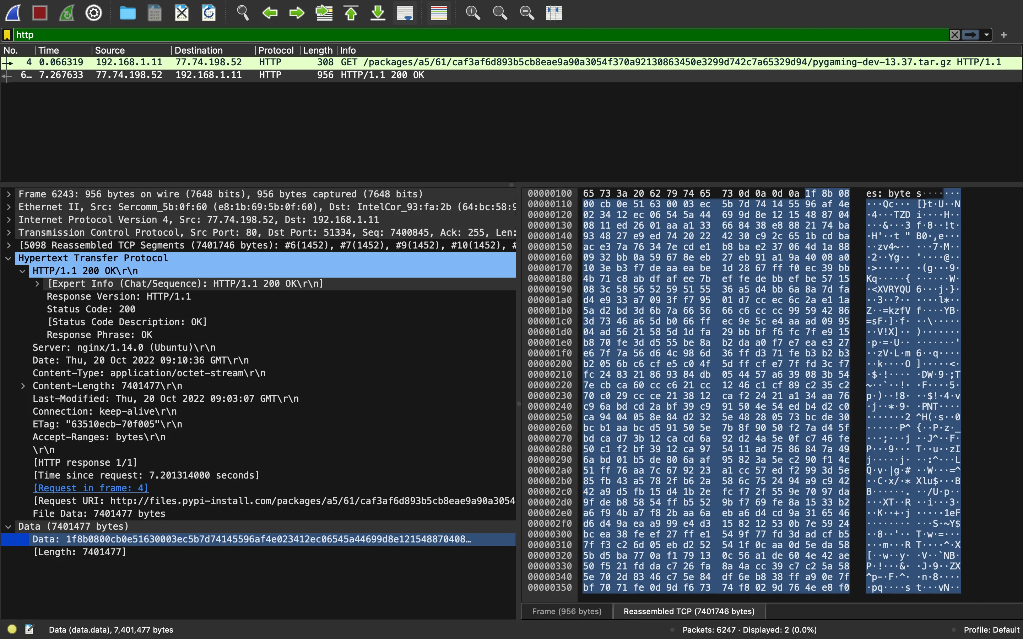Toggle packet colorization rules
This screenshot has height=639, width=1023.
439,13
